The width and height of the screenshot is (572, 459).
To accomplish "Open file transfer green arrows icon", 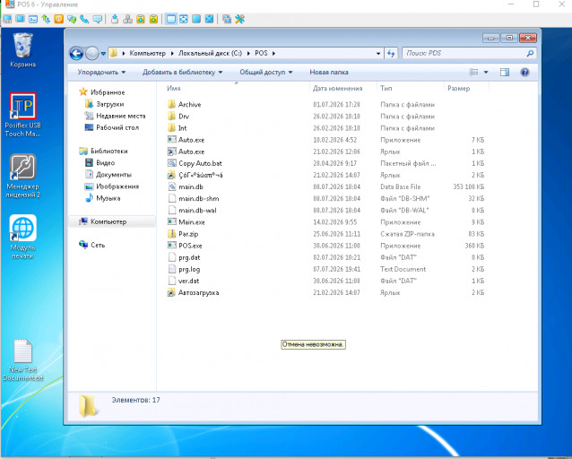I will [x=46, y=19].
